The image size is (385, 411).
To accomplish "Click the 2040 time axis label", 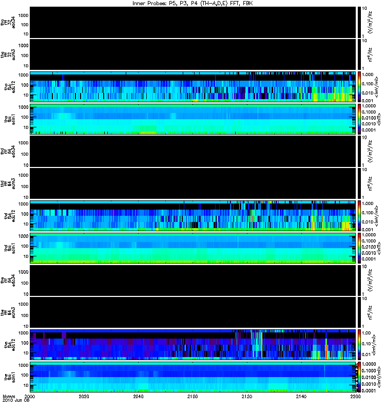I will (138, 396).
